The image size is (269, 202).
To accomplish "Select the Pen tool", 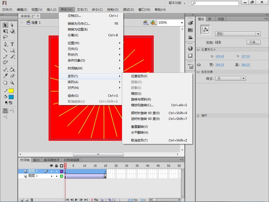I will tap(6, 44).
